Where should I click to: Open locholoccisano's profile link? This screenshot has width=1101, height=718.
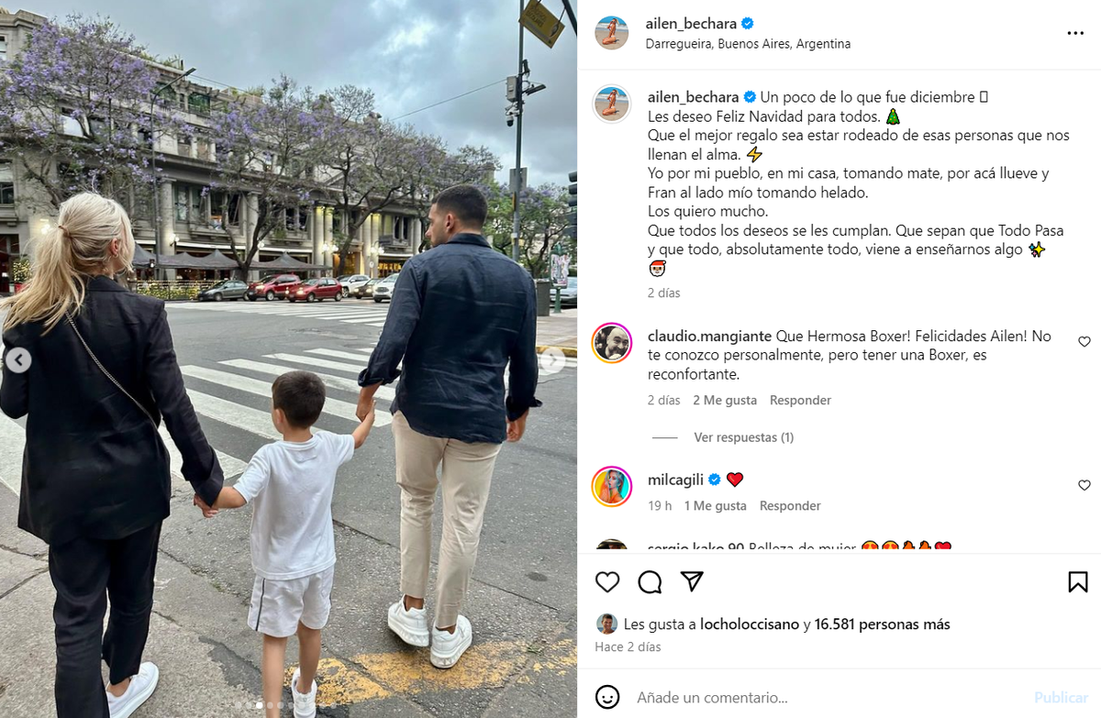click(x=750, y=624)
